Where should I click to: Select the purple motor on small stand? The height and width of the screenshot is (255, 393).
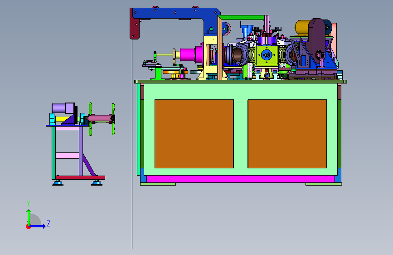[63, 108]
